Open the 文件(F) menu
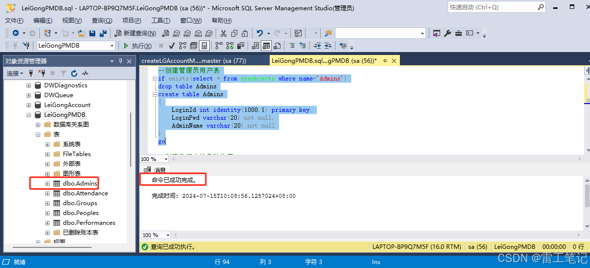This screenshot has height=268, width=590. click(14, 20)
